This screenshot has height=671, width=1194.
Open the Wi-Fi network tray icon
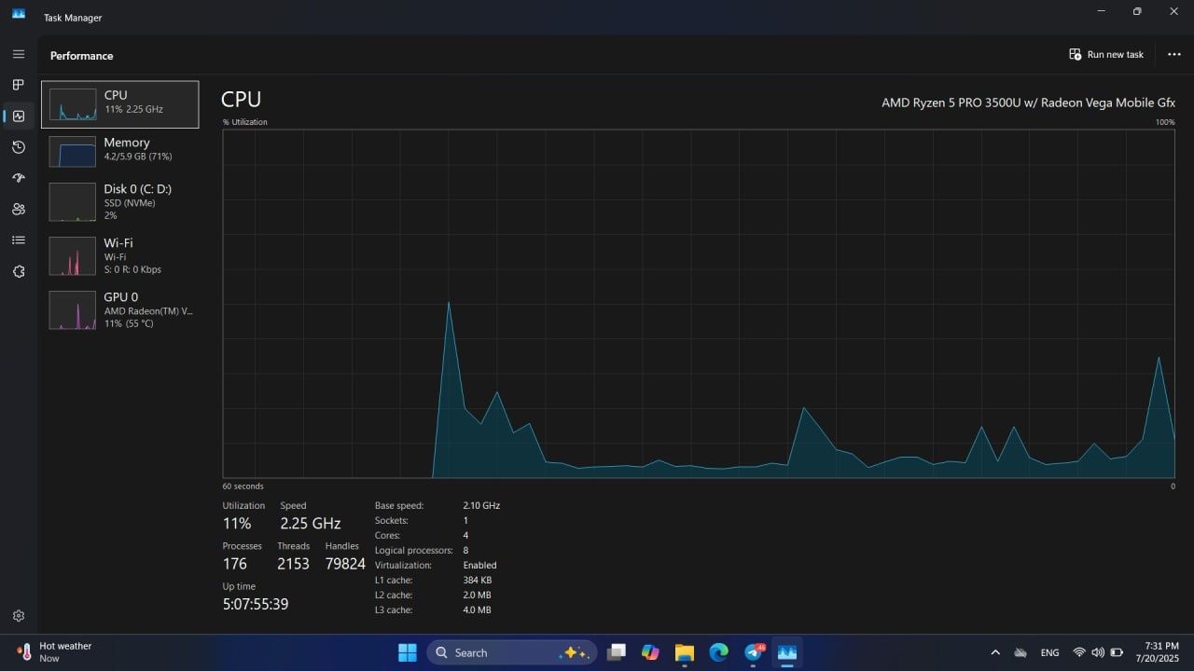(x=1079, y=652)
